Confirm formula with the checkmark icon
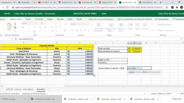 tap(182, 39)
